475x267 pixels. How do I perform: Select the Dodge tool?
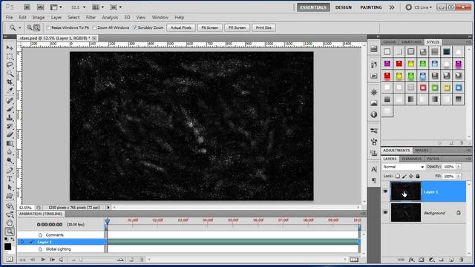[10, 160]
